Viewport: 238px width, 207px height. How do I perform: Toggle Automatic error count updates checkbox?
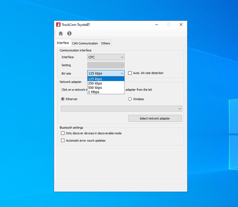point(63,141)
